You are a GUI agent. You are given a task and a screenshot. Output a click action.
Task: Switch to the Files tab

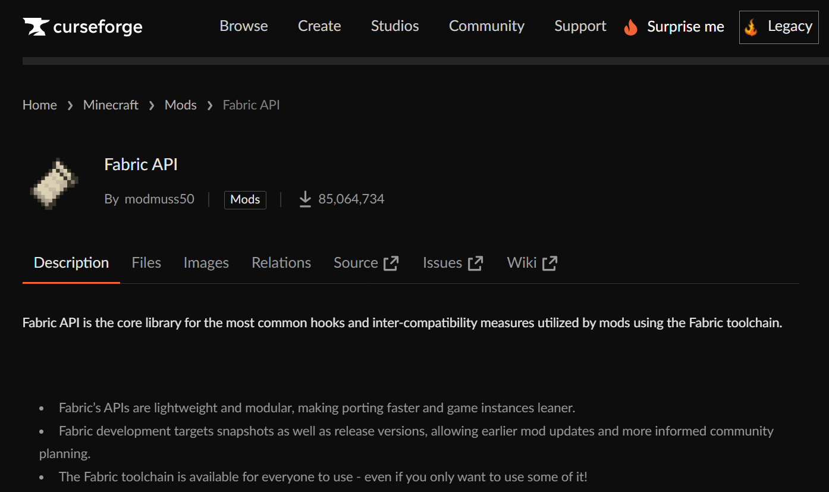click(x=146, y=263)
